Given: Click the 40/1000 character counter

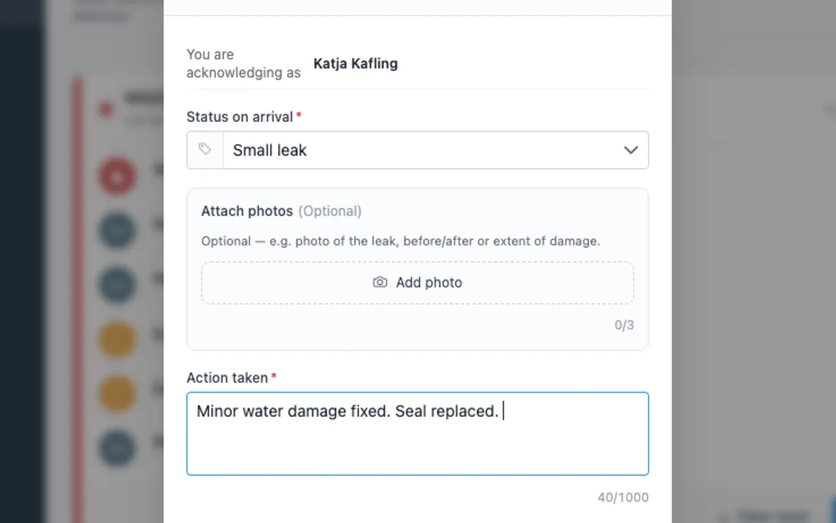Looking at the screenshot, I should (x=623, y=497).
